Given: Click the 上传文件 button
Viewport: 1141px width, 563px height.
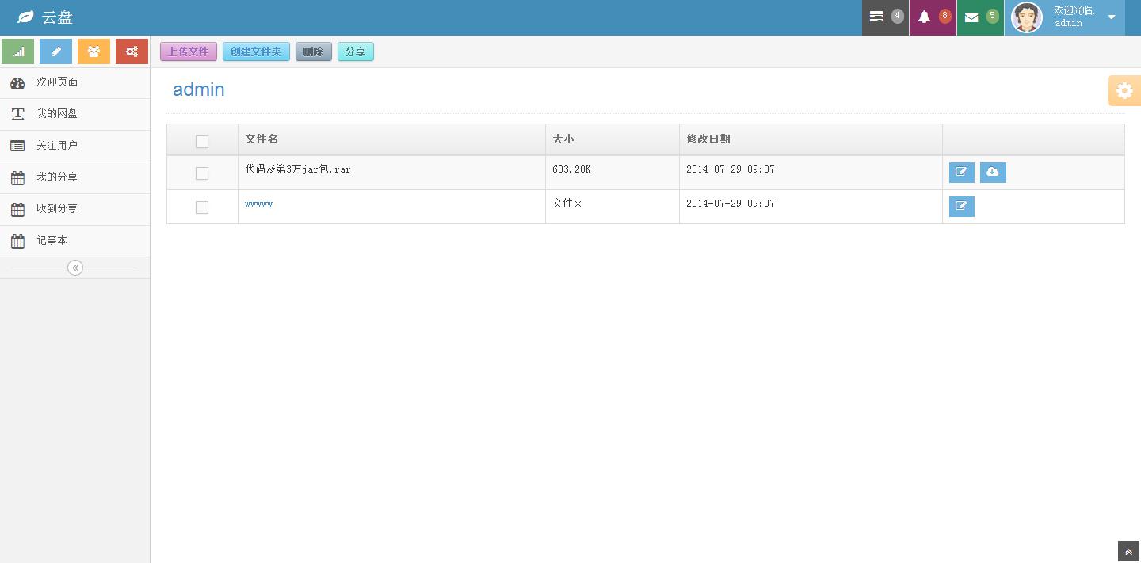Looking at the screenshot, I should click(189, 51).
